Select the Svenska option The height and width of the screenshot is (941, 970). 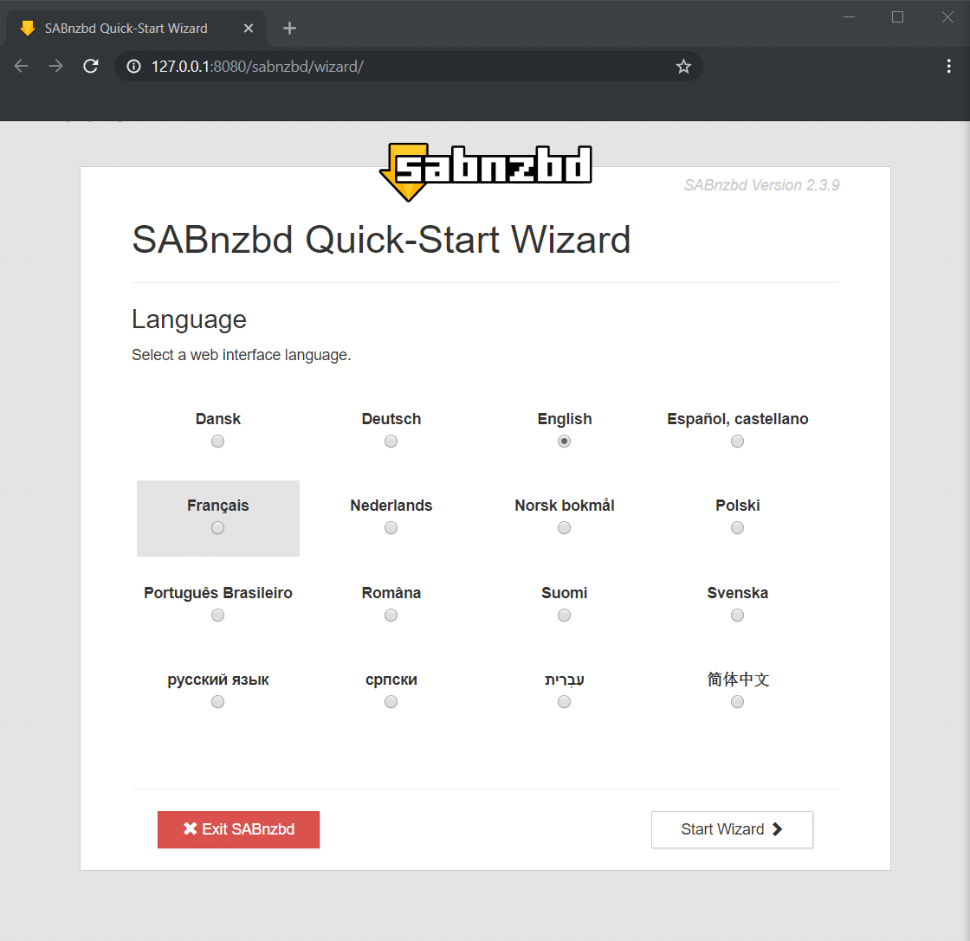[x=737, y=615]
